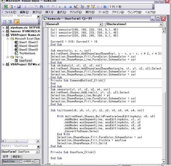Image resolution: width=171 pixels, height=166 pixels.
Task: Click the BackColor color swatch
Action: coord(21,161)
